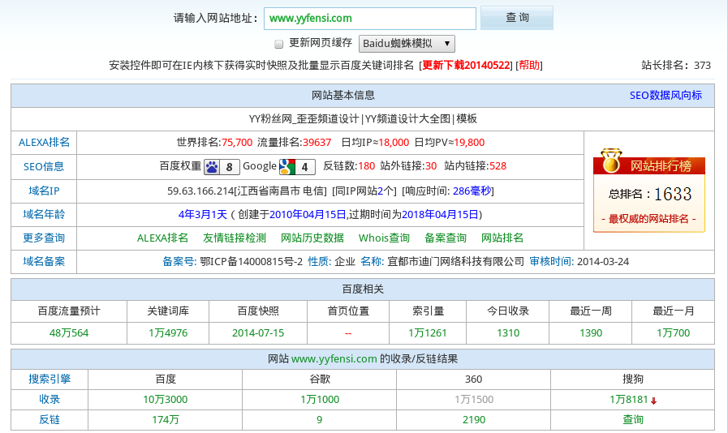The image size is (728, 433).
Task: Click the Sogou 反链 查询 link
Action: pos(633,420)
